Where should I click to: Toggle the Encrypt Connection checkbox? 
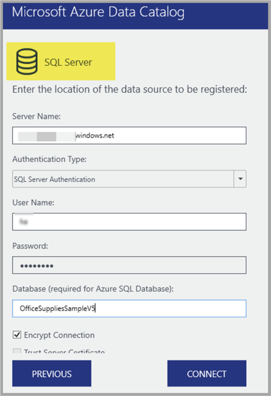click(x=17, y=335)
